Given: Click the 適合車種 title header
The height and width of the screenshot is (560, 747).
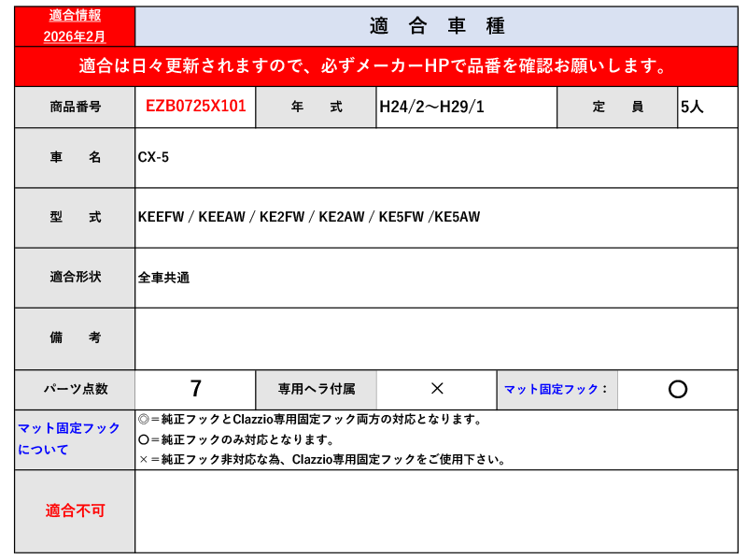Looking at the screenshot, I should pos(436,26).
